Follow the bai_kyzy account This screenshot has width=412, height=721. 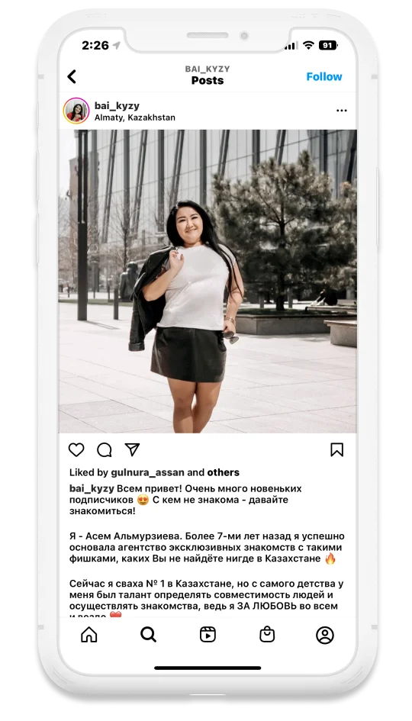[x=324, y=77]
